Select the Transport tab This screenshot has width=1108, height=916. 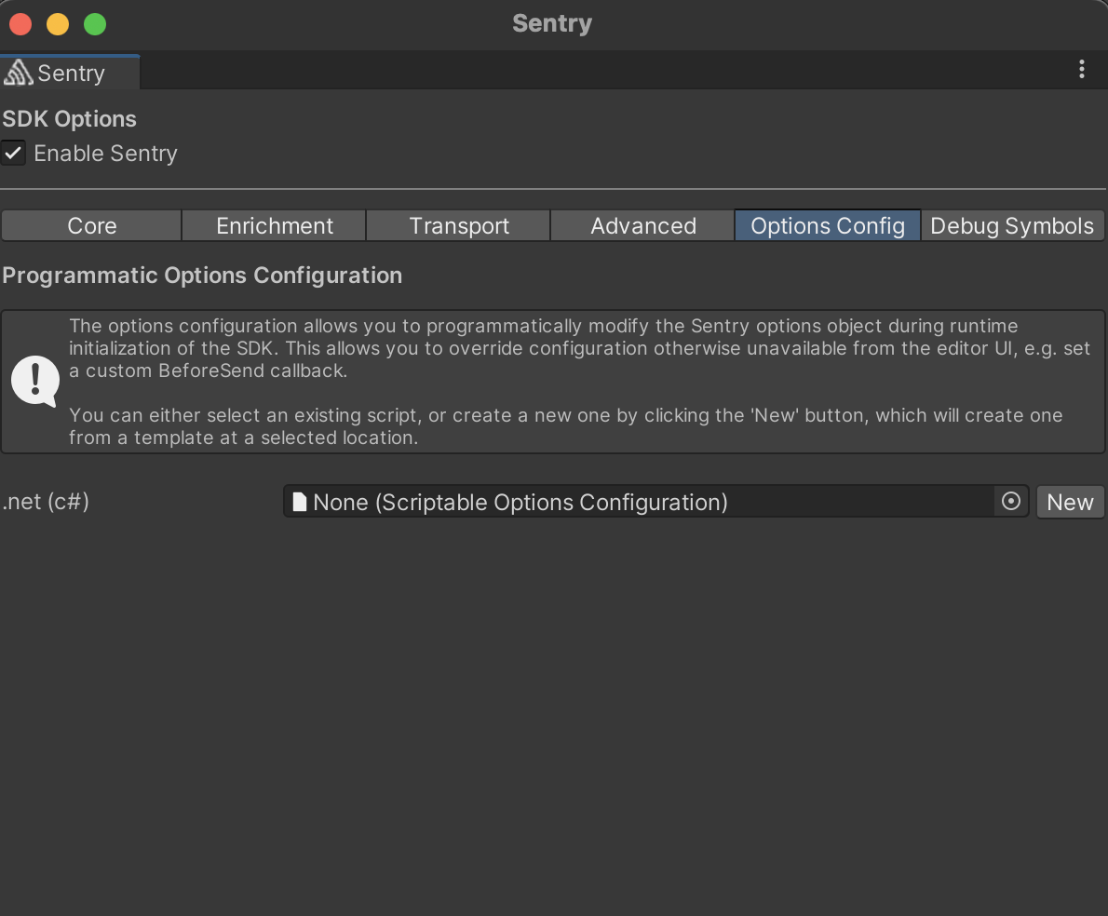click(x=459, y=226)
